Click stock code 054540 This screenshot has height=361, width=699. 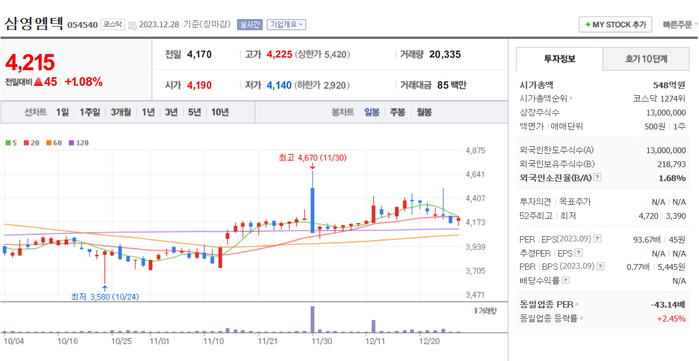tap(82, 25)
